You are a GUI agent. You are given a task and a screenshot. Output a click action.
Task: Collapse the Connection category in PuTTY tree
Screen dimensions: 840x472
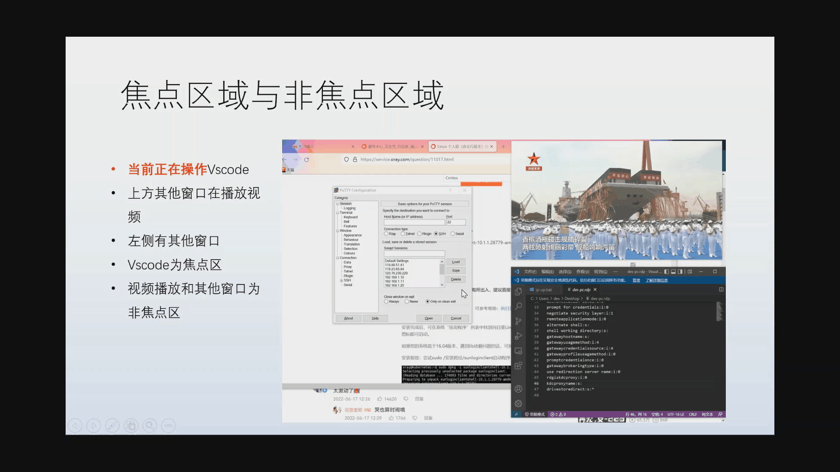point(337,258)
